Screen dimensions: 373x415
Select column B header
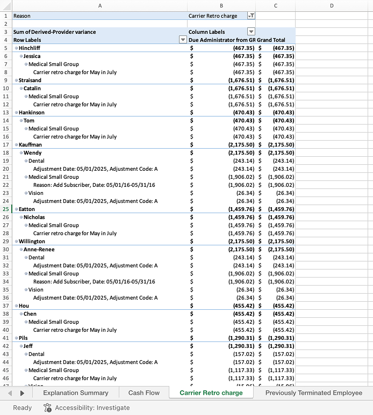pos(221,5)
